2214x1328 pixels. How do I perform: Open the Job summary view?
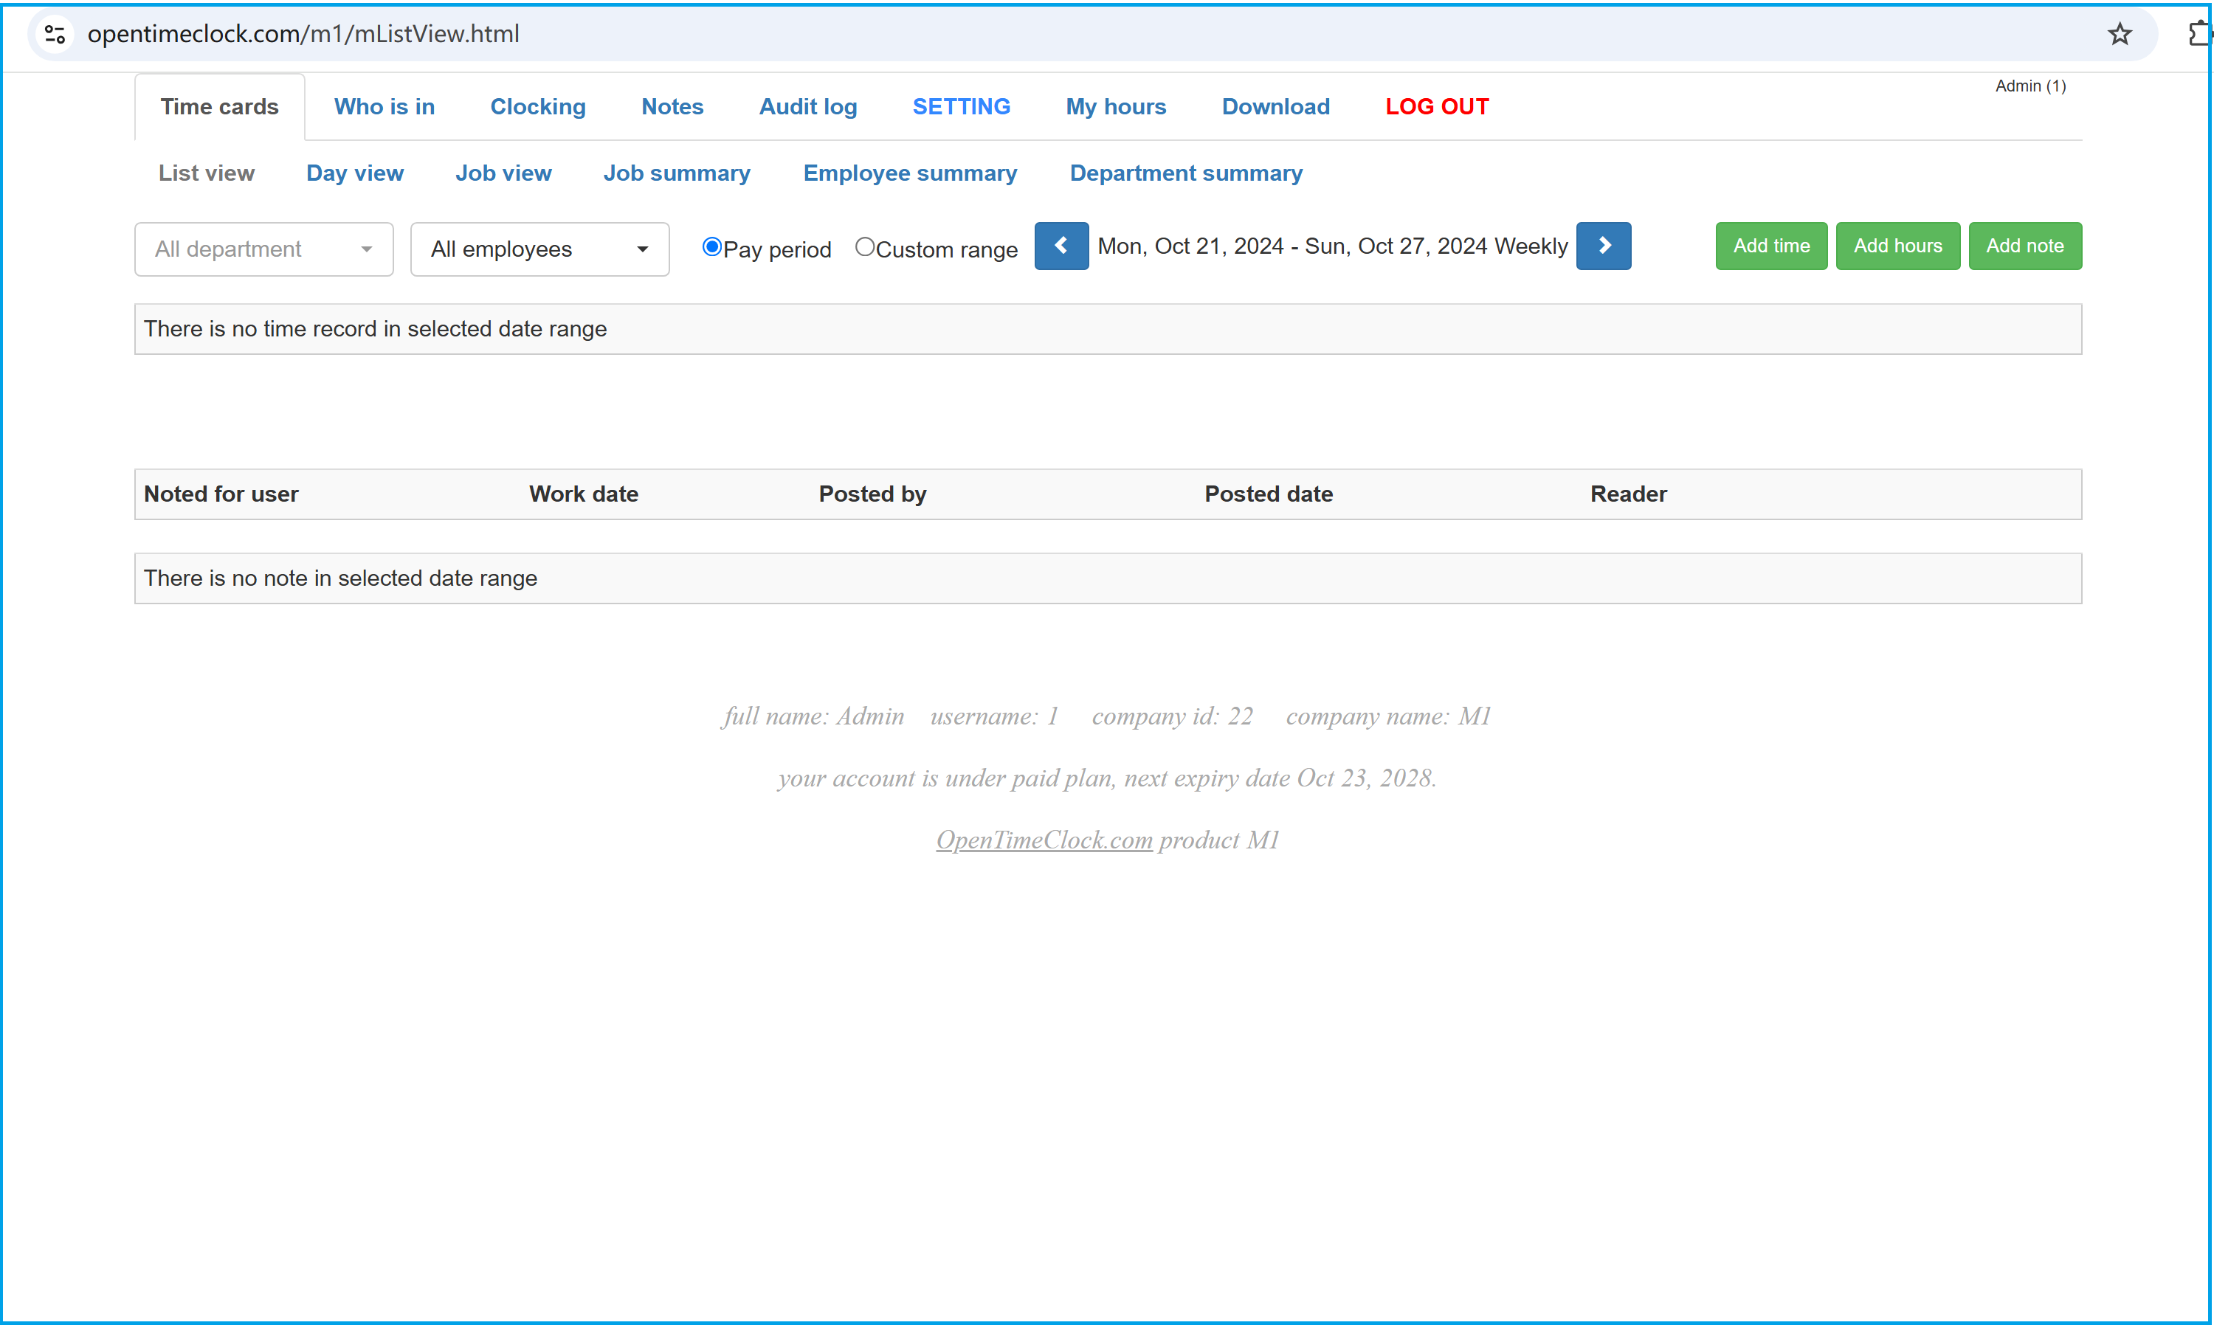(677, 173)
